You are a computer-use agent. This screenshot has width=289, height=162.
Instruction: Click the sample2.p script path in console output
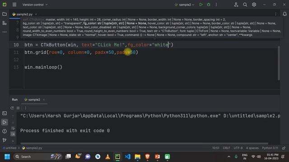point(252,116)
